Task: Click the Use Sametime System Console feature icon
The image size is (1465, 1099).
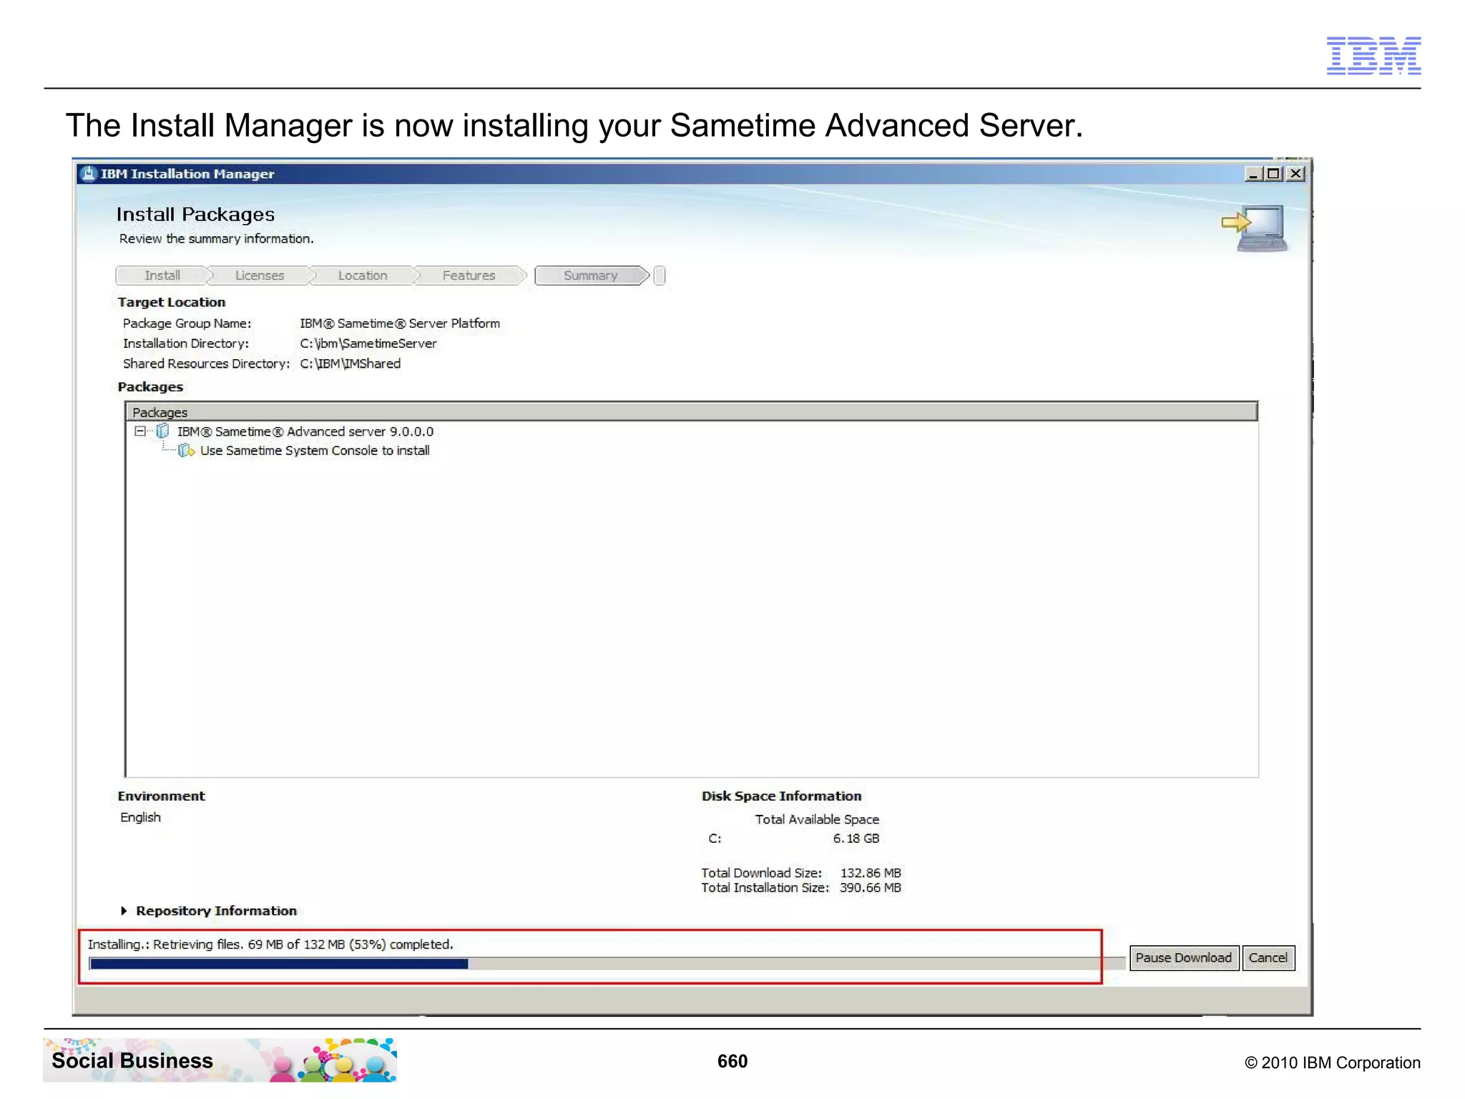Action: 186,450
